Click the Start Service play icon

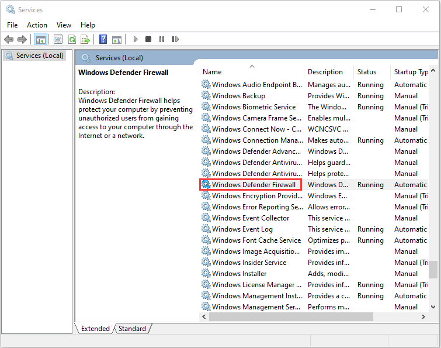pos(136,39)
